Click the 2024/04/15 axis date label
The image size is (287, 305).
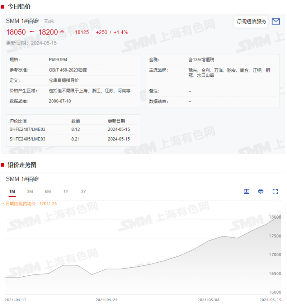pos(15,300)
